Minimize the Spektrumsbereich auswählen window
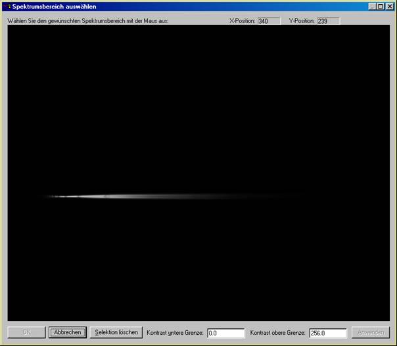The width and height of the screenshot is (397, 346). coord(372,7)
